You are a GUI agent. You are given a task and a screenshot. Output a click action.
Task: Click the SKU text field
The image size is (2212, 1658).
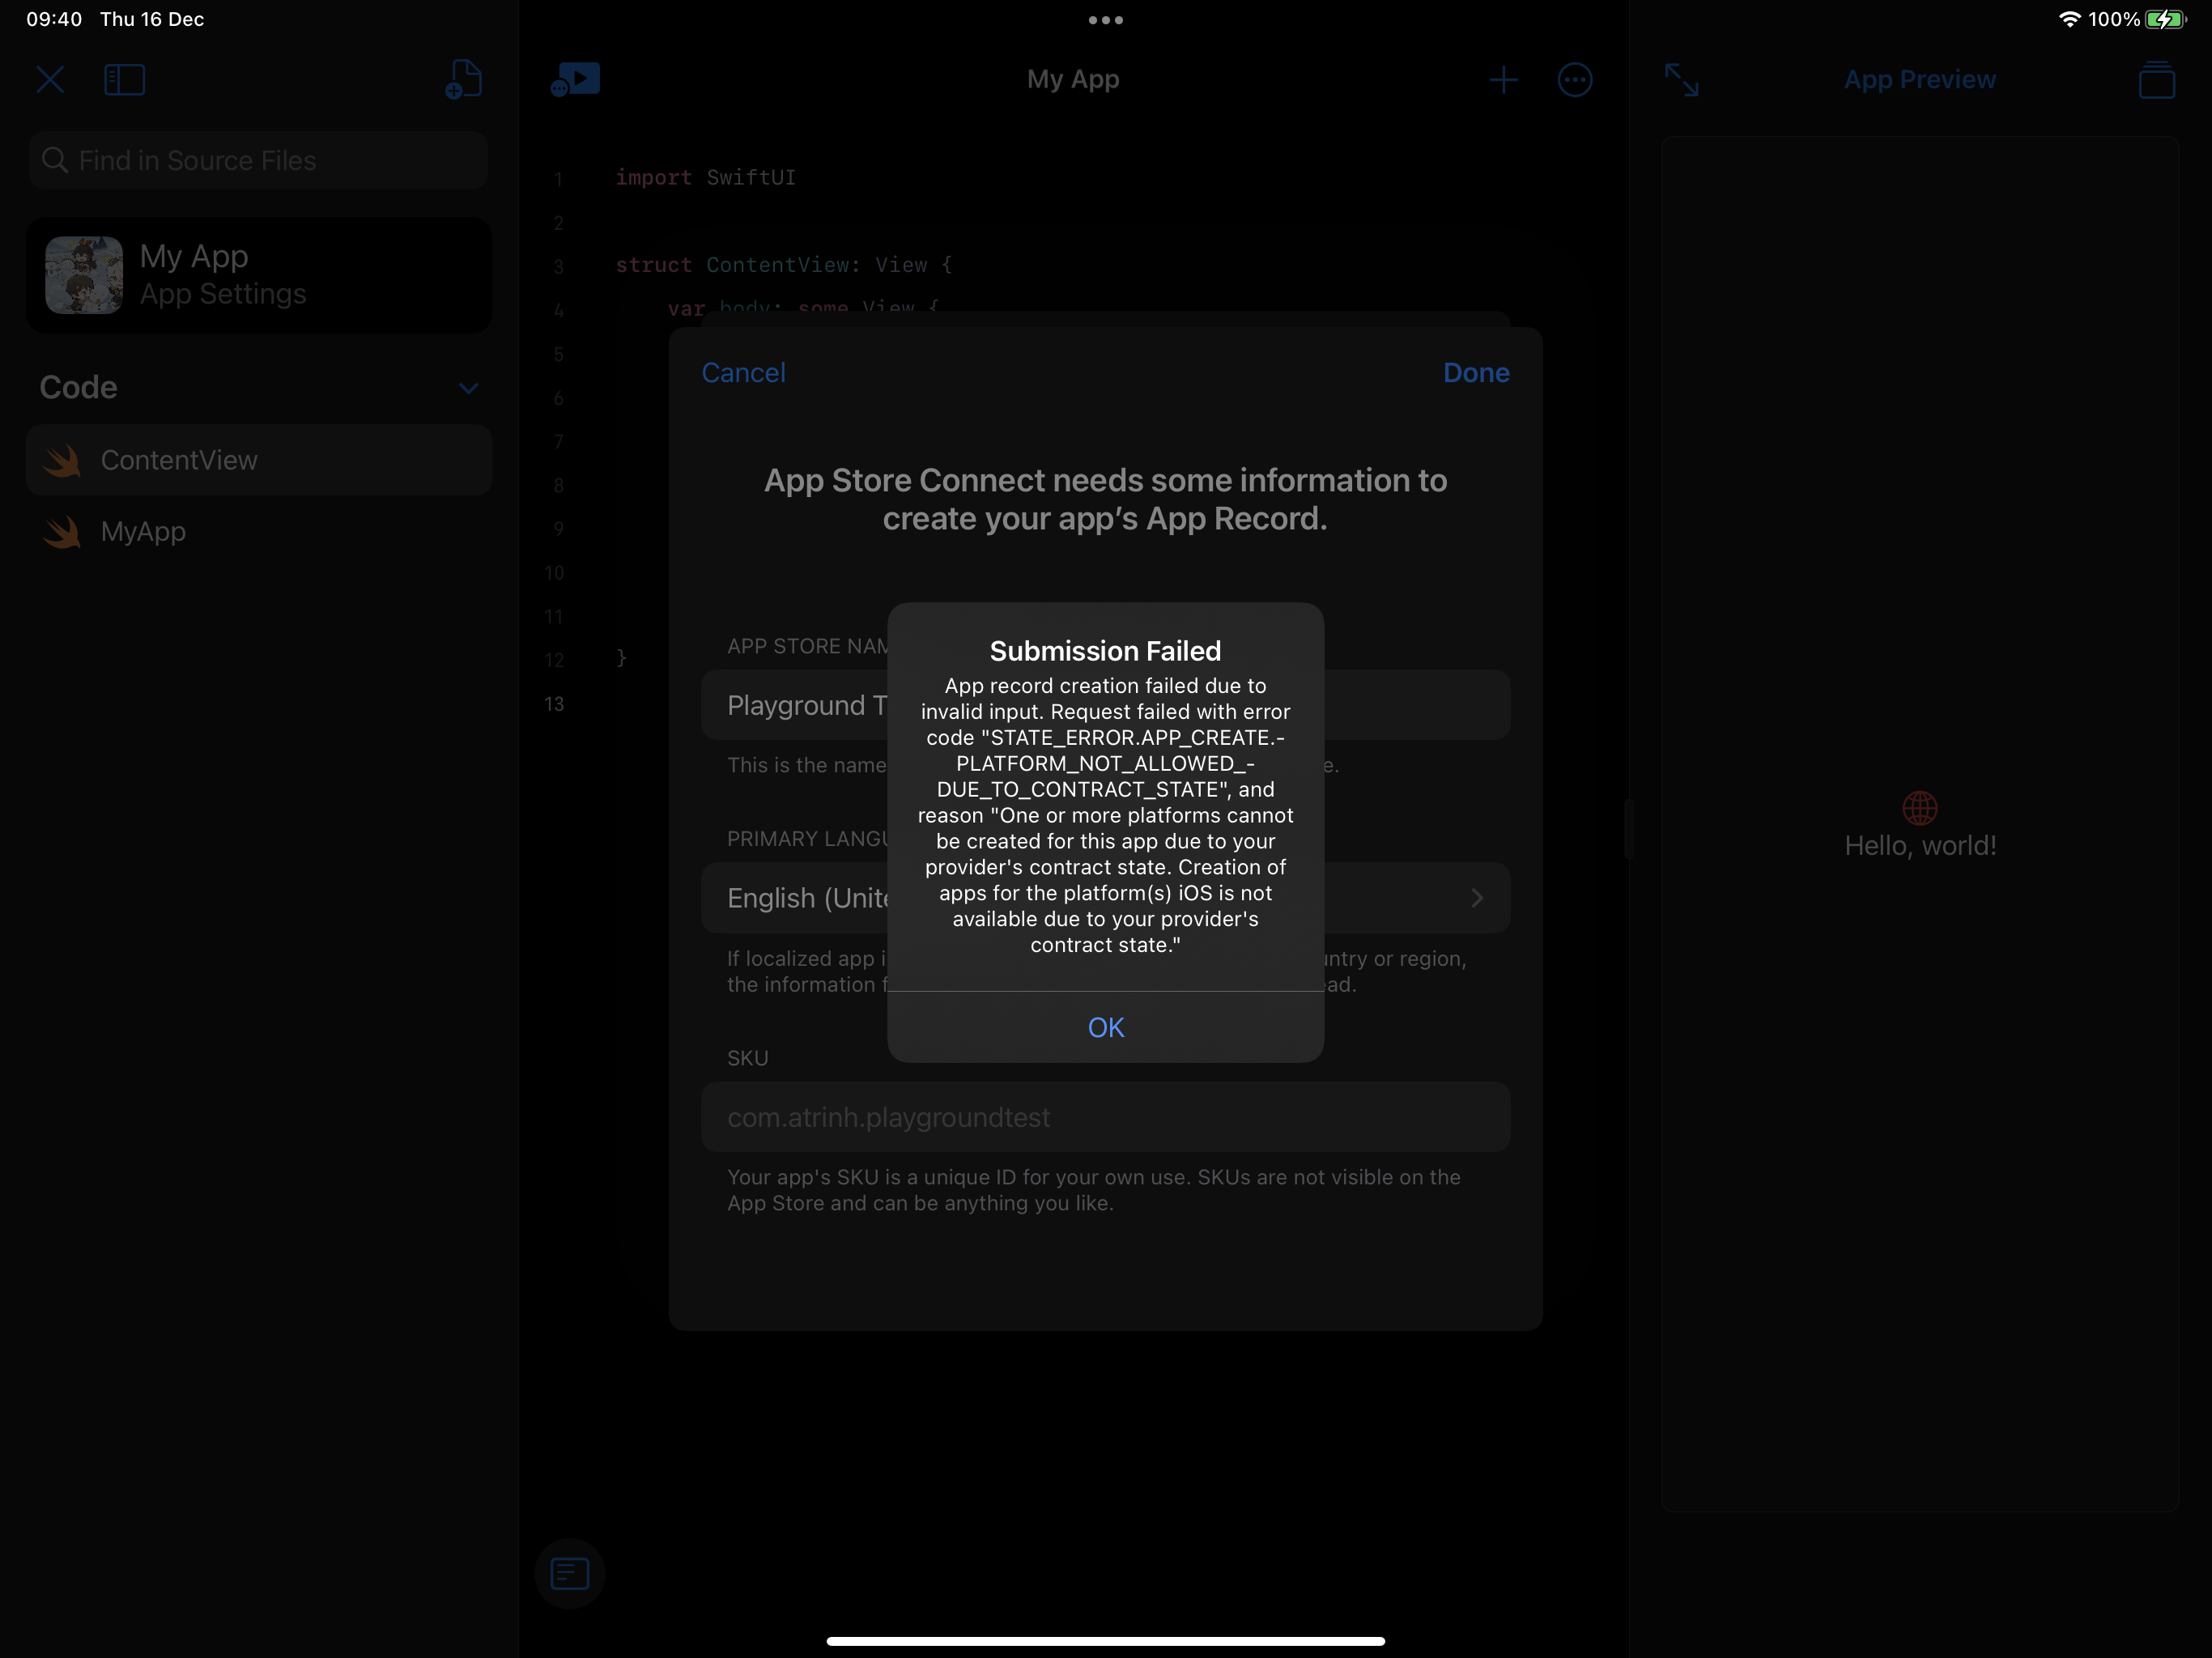pyautogui.click(x=1105, y=1117)
